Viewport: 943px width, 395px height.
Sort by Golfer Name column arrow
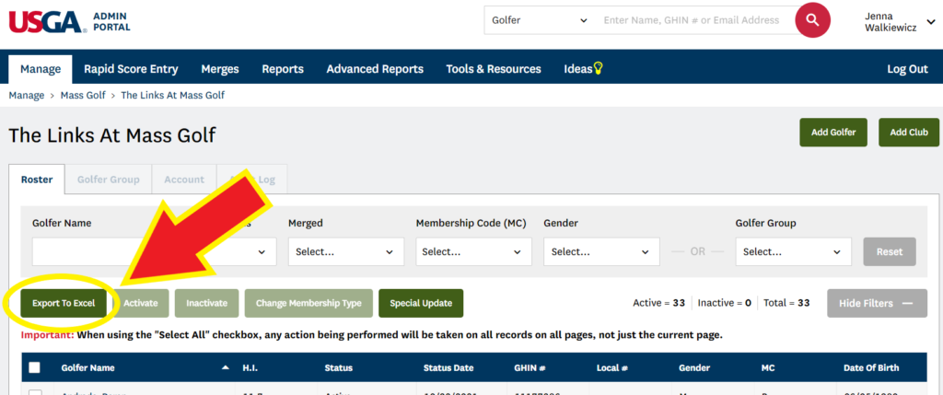(225, 368)
